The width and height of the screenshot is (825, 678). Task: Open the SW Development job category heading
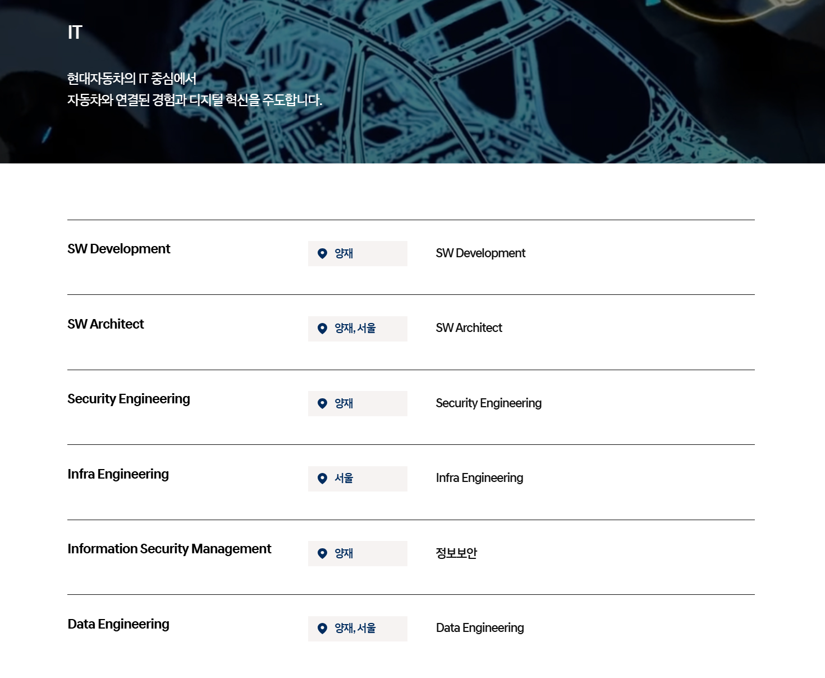pyautogui.click(x=118, y=249)
